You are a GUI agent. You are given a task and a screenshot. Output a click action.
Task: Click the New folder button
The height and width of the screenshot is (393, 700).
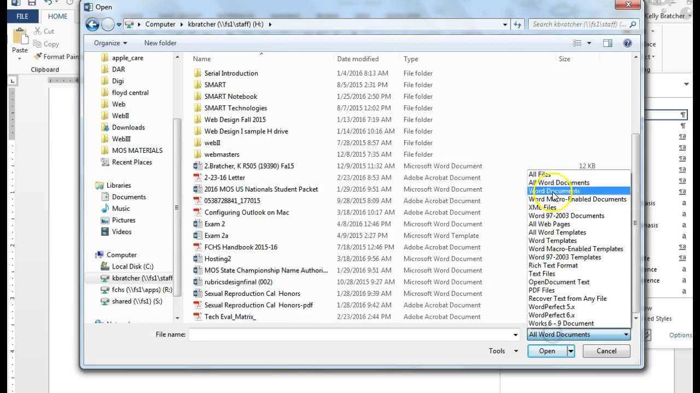click(x=160, y=43)
